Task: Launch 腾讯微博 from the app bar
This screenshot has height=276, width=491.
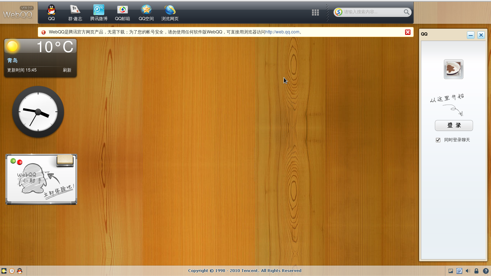Action: click(99, 13)
